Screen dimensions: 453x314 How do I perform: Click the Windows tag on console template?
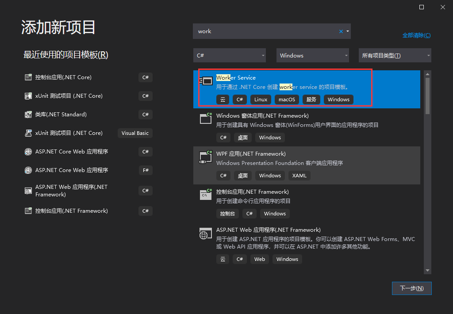pyautogui.click(x=275, y=214)
